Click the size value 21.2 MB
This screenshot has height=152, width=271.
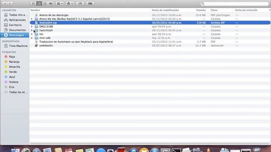(x=200, y=46)
